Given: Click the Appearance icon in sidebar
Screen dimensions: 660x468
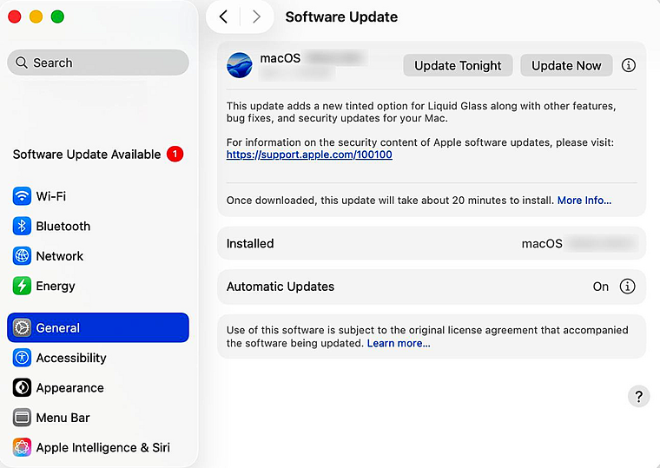Looking at the screenshot, I should click(x=22, y=387).
